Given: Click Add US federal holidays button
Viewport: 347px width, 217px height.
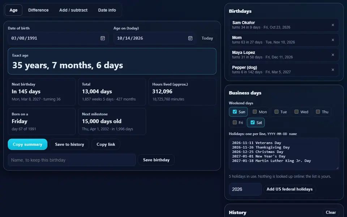Looking at the screenshot, I should click(x=290, y=189).
